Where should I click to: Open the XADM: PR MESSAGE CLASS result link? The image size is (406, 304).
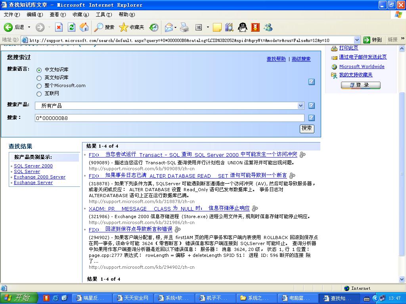coord(169,208)
